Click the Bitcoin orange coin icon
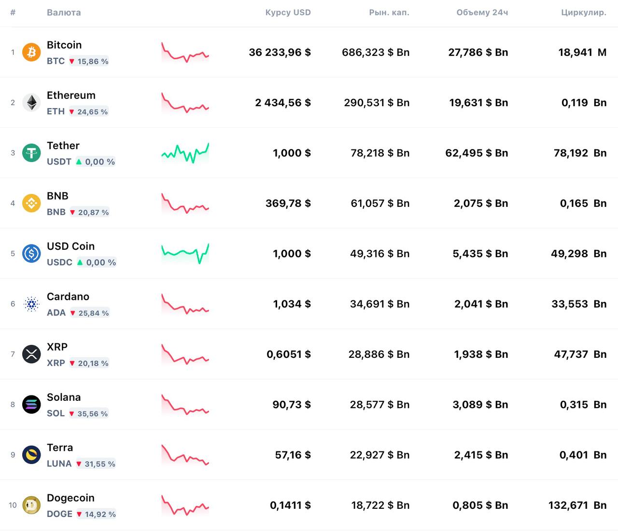This screenshot has height=531, width=618. (x=31, y=52)
